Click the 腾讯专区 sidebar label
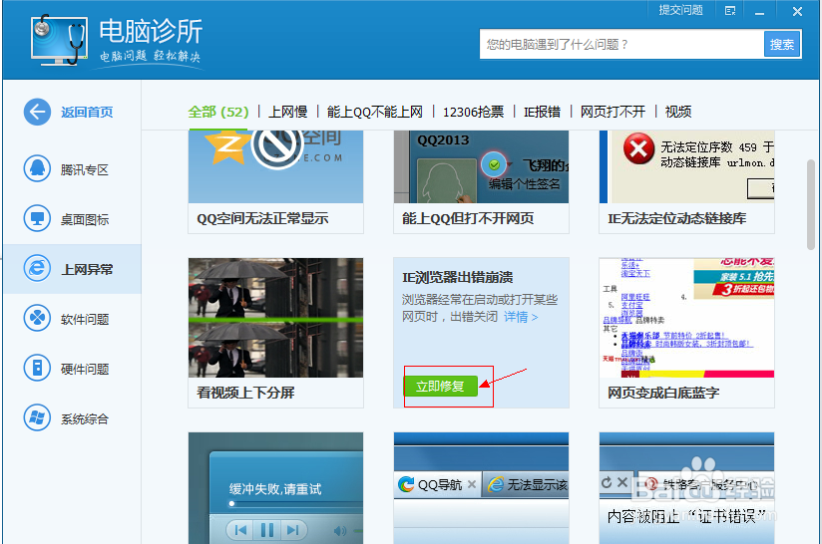The height and width of the screenshot is (544, 822). point(85,169)
